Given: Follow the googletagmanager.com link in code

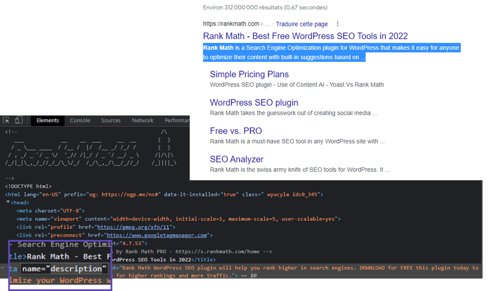Looking at the screenshot, I should 156,235.
